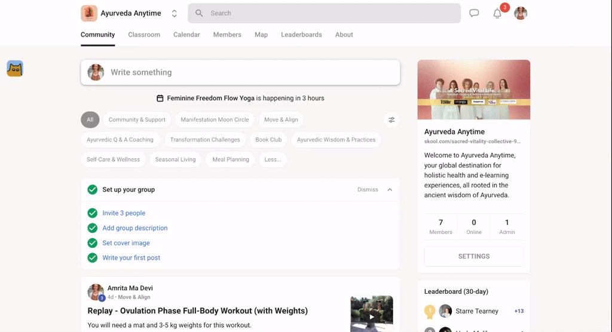The image size is (612, 332).
Task: Click the +13 points value
Action: pyautogui.click(x=519, y=311)
